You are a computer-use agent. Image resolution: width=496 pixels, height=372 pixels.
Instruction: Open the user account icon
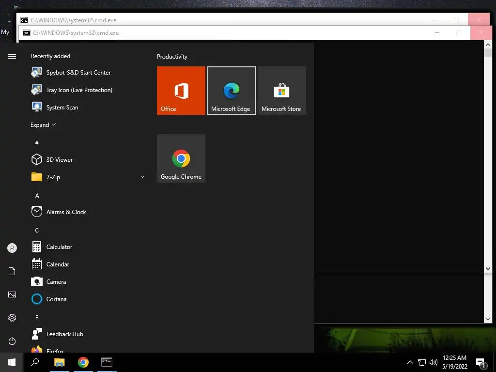[x=12, y=248]
